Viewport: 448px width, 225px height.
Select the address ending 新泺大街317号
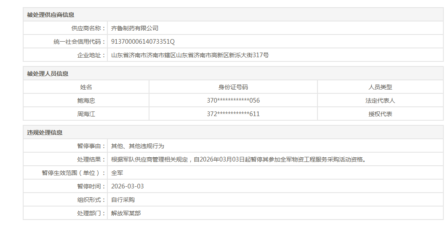(190, 55)
